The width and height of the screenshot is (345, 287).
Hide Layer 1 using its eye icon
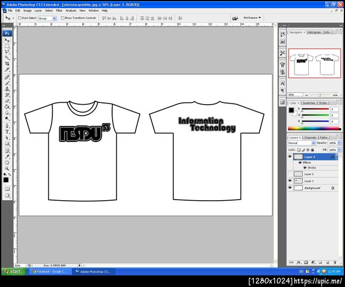(290, 181)
